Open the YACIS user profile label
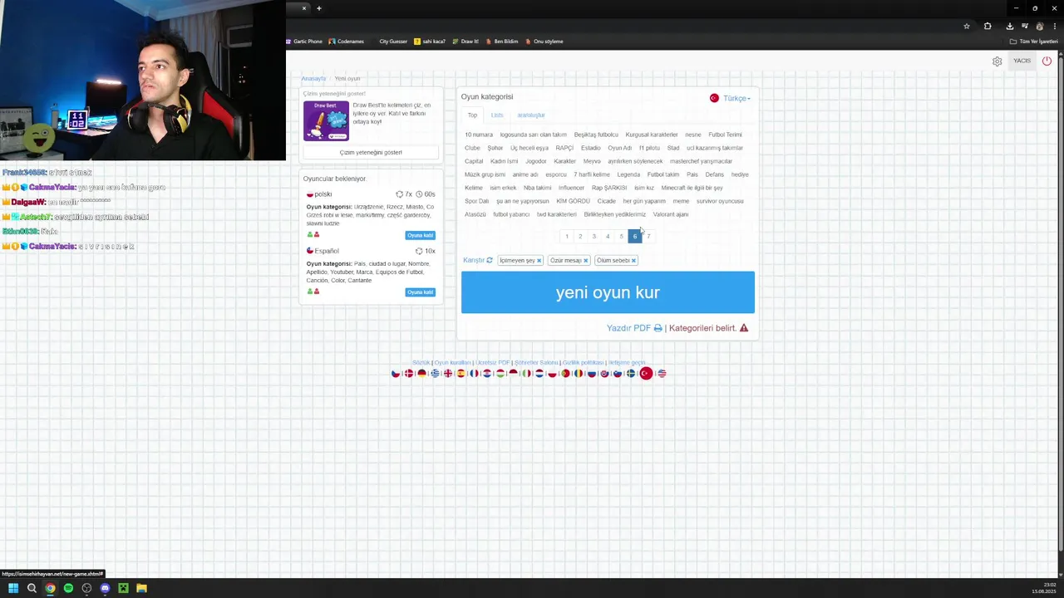The image size is (1064, 598). [x=1022, y=61]
